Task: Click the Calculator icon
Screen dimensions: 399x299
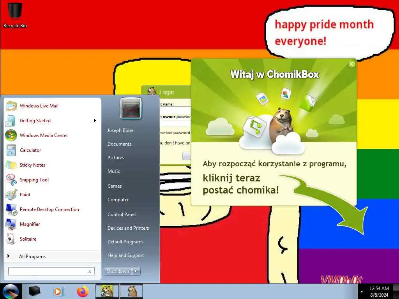Action: click(11, 150)
